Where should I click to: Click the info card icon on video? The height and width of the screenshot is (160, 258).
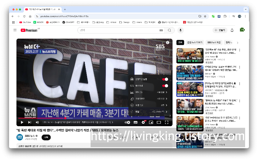point(167,42)
